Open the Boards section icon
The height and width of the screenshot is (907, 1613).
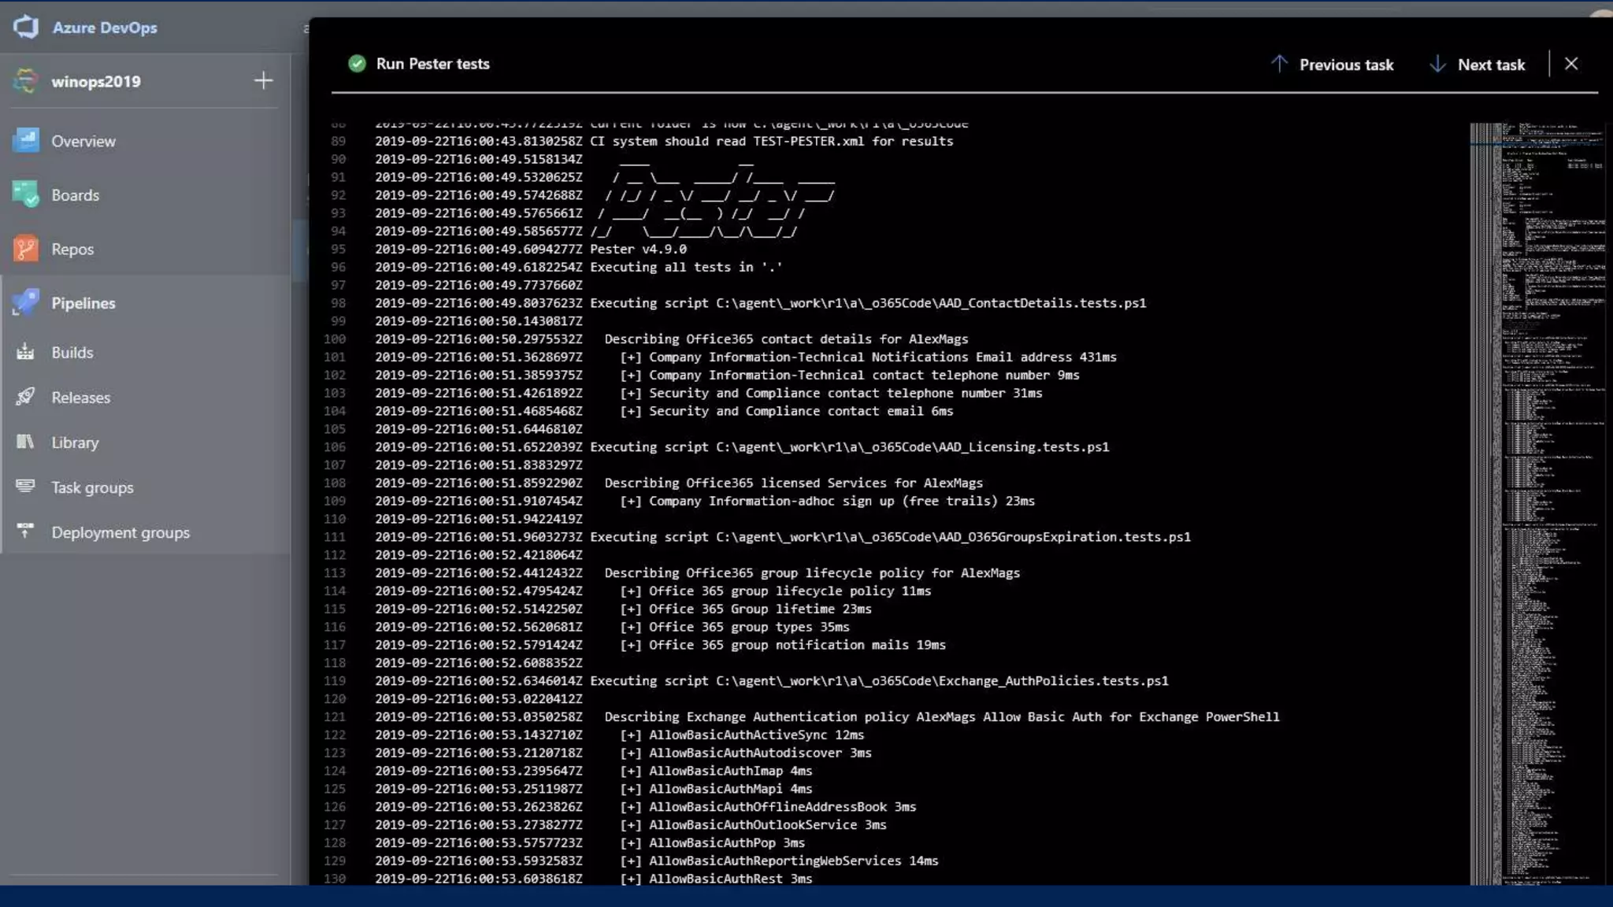tap(26, 194)
